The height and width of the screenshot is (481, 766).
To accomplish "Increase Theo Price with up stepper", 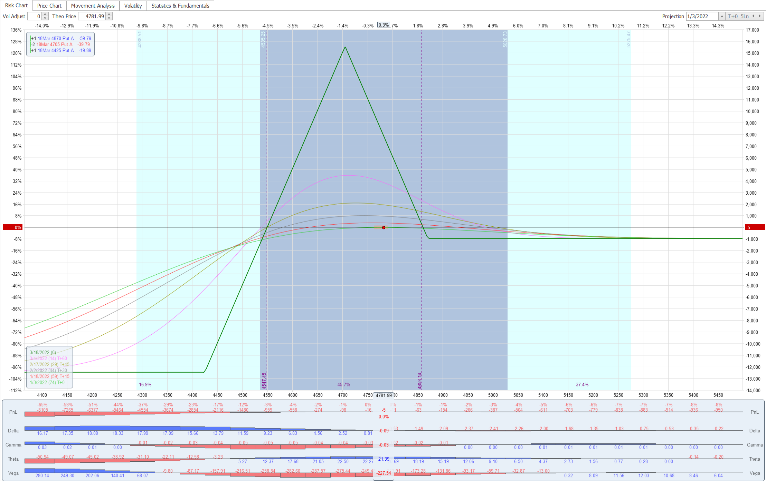I will [x=109, y=14].
